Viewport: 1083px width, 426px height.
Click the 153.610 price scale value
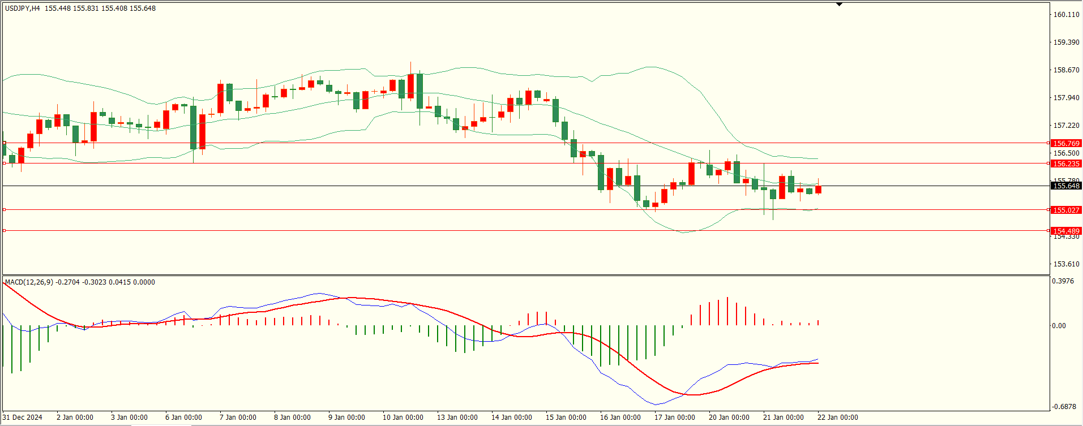tap(1066, 264)
